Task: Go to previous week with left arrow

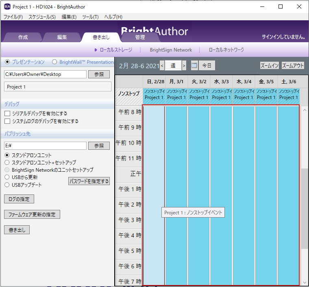Action: (162, 65)
